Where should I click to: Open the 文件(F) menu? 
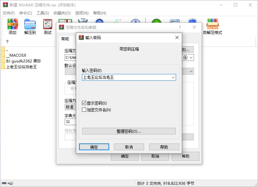9,13
